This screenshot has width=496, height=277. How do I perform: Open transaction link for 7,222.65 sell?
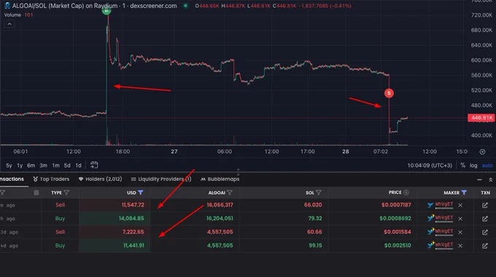click(x=484, y=232)
